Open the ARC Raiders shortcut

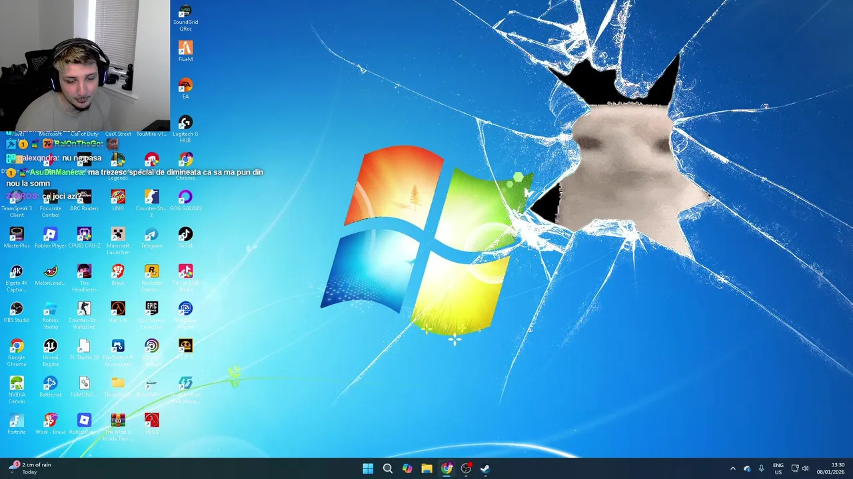pos(84,200)
